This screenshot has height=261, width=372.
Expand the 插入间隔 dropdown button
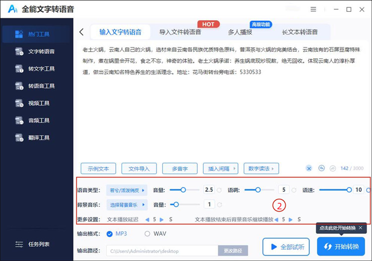pyautogui.click(x=221, y=169)
